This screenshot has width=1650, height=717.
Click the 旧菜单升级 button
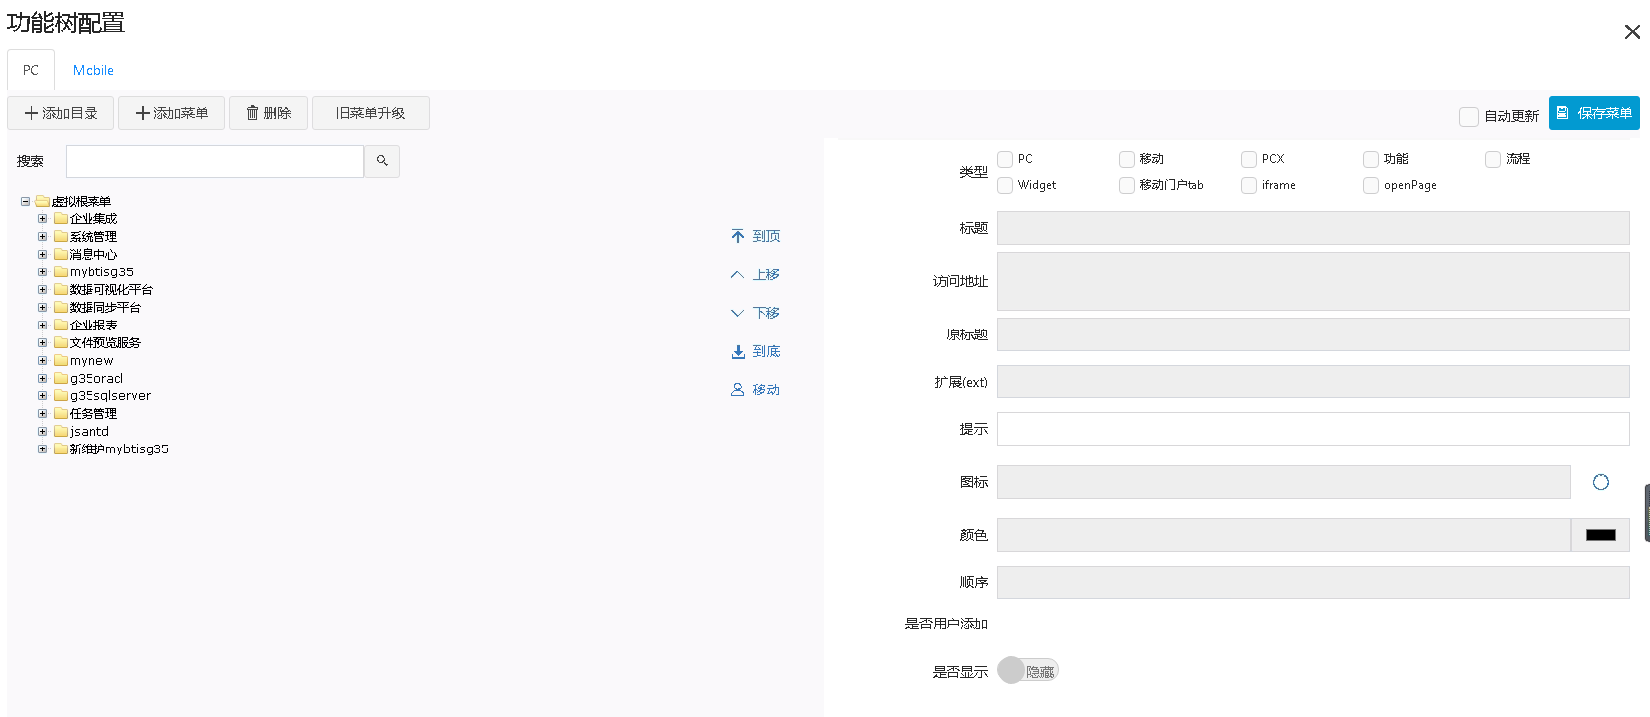click(370, 113)
